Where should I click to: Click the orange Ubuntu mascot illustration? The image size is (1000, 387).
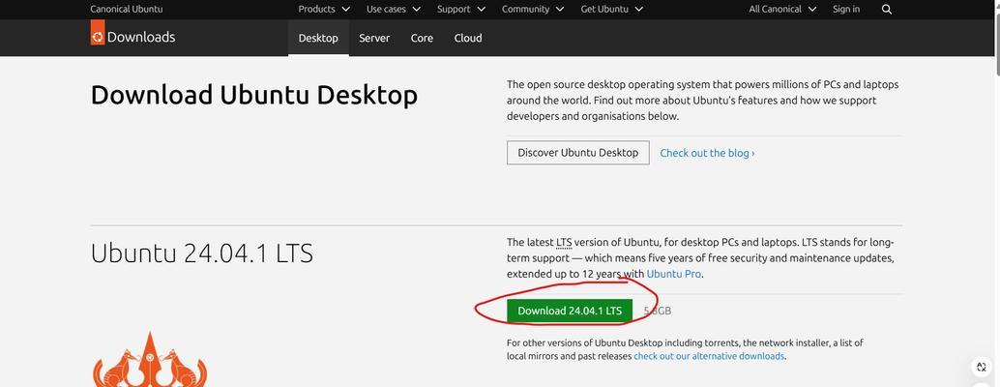coord(150,359)
